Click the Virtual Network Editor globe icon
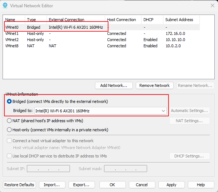This screenshot has width=218, height=192. [5, 5]
